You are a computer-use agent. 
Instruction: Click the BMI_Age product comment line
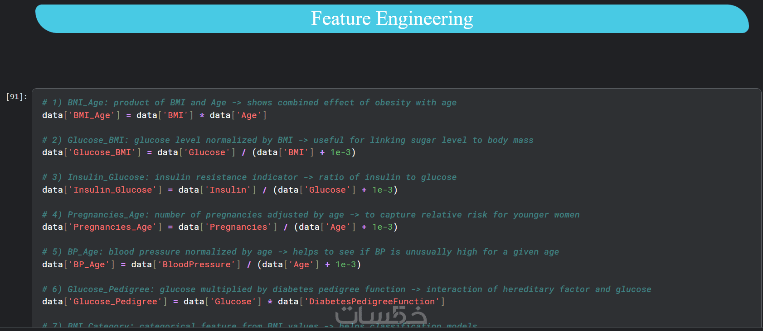(x=249, y=103)
